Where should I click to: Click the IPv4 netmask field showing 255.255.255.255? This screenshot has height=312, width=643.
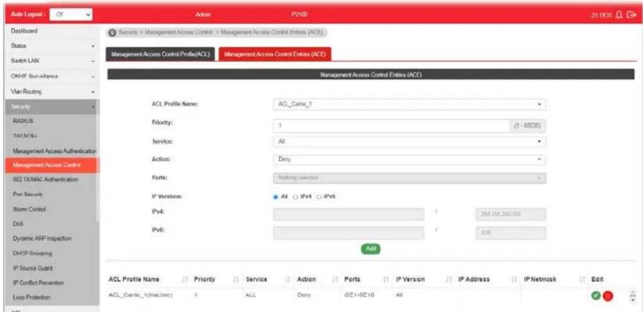[510, 214]
